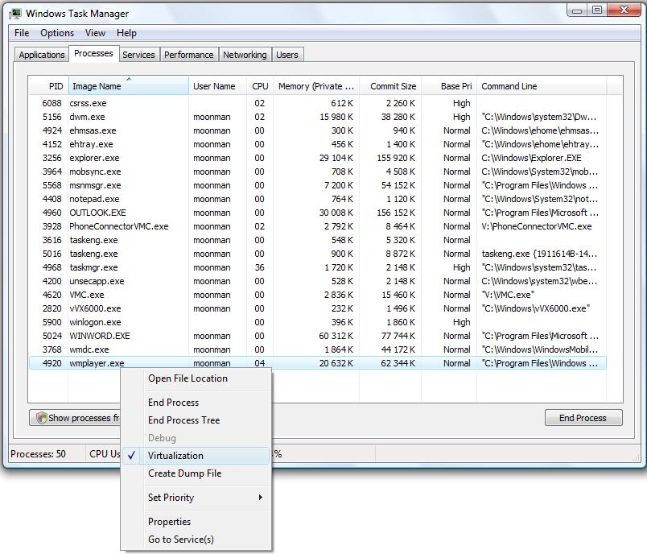Select the vVX6000.exe process row

[318, 308]
